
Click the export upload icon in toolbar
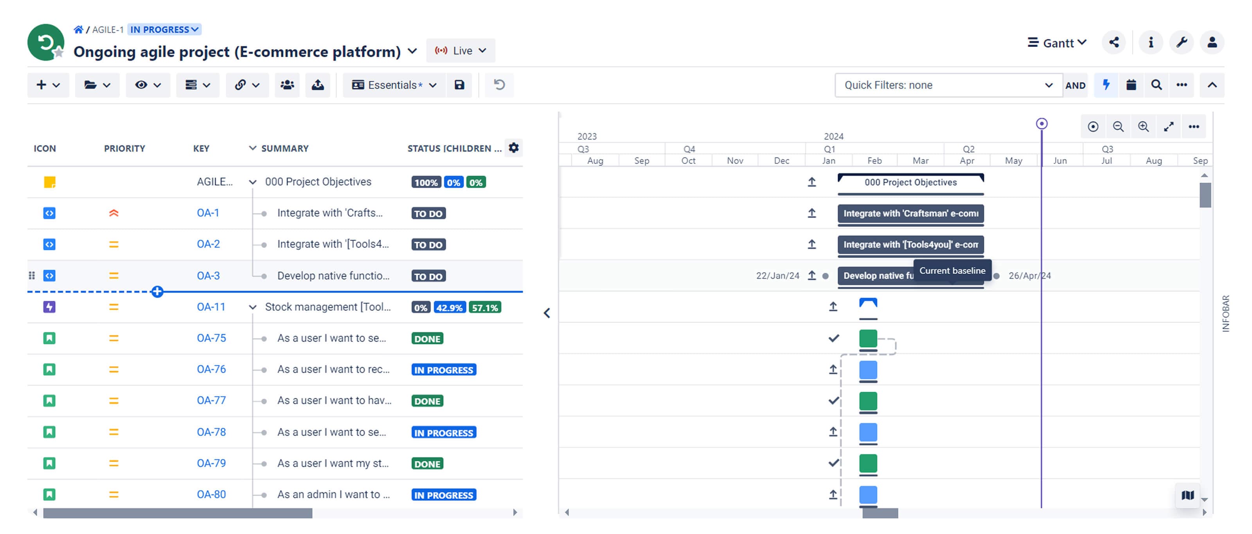point(318,85)
